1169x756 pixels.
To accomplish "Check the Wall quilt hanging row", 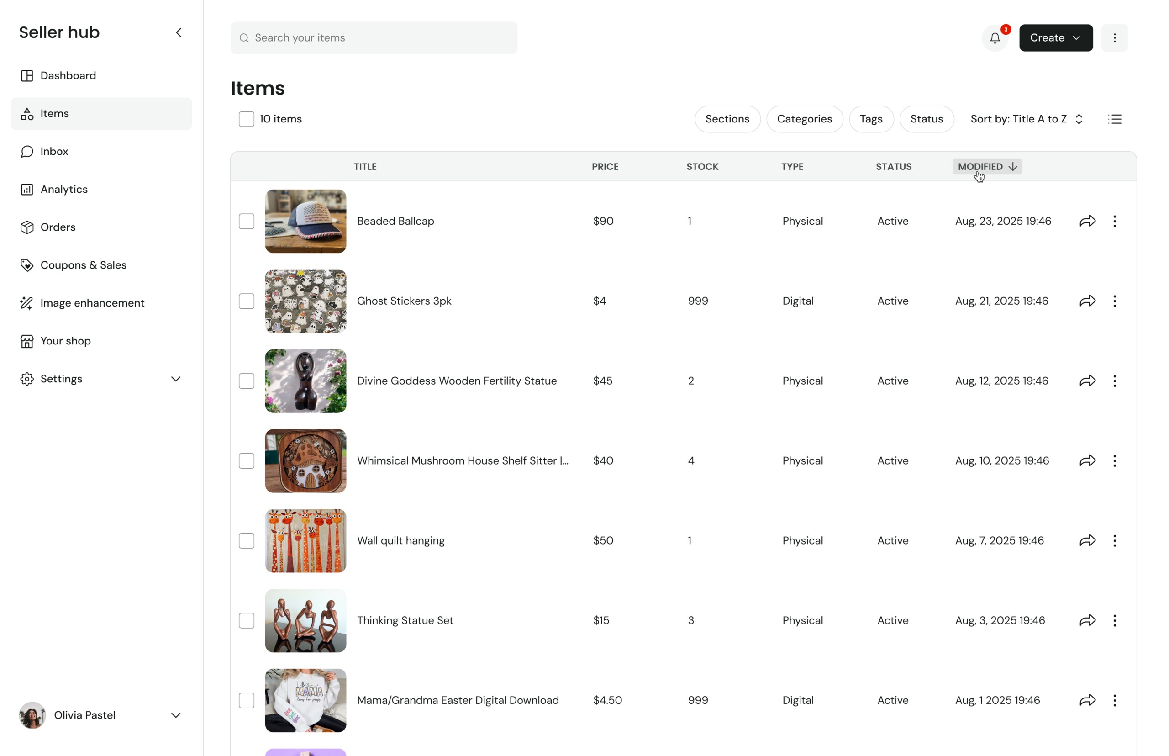I will click(247, 540).
